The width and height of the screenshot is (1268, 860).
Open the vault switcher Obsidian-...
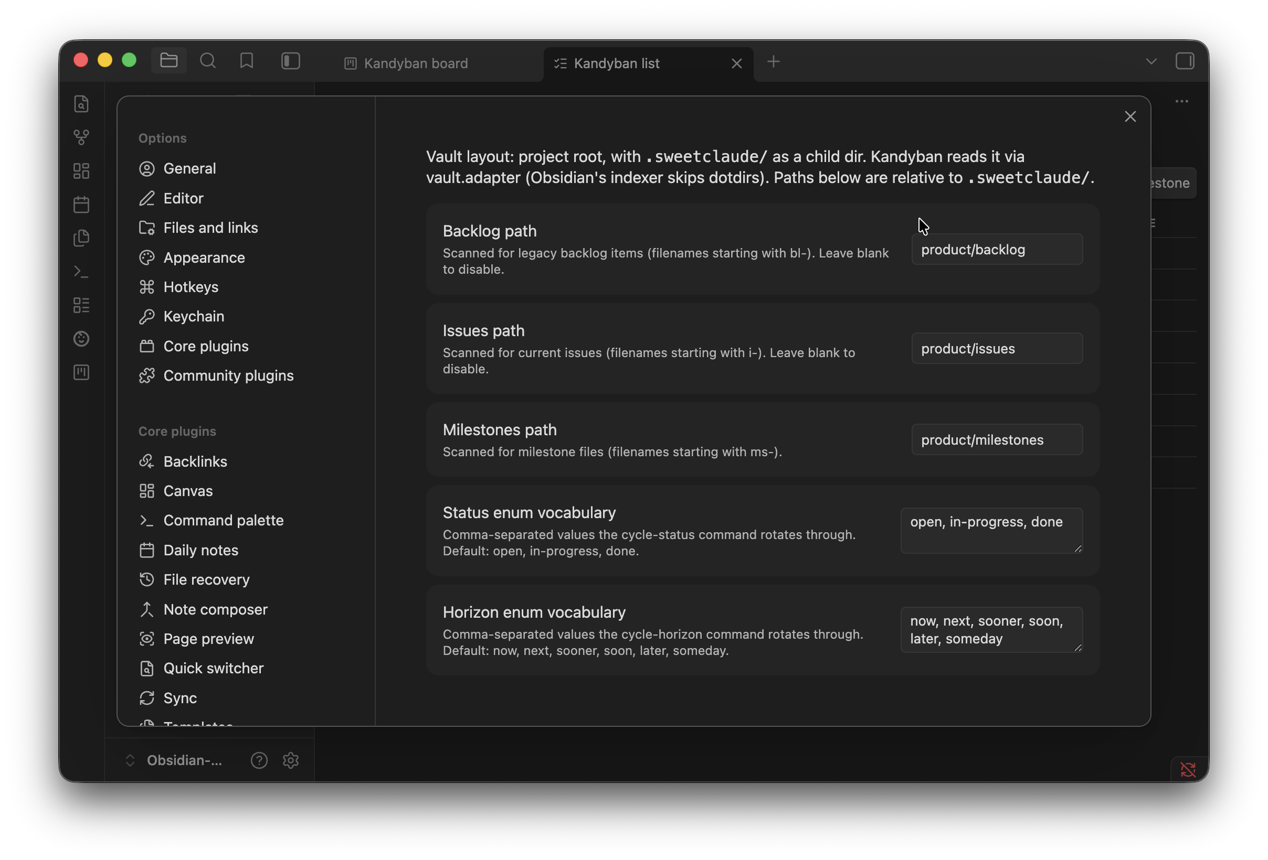tap(174, 760)
